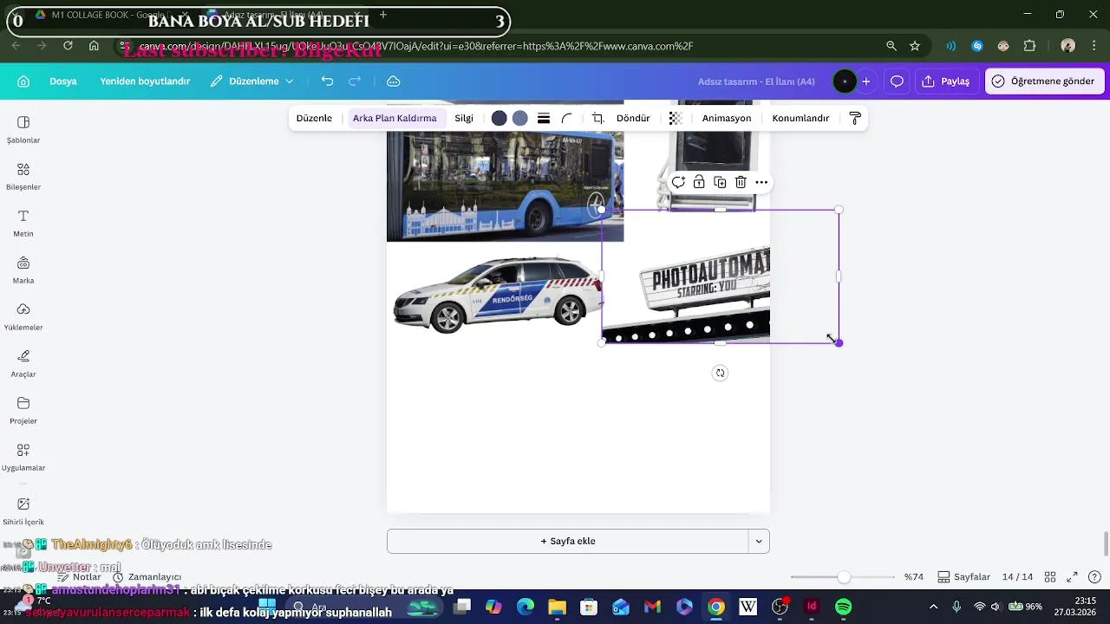Open the border style lines icon
Image resolution: width=1110 pixels, height=624 pixels.
tap(544, 119)
